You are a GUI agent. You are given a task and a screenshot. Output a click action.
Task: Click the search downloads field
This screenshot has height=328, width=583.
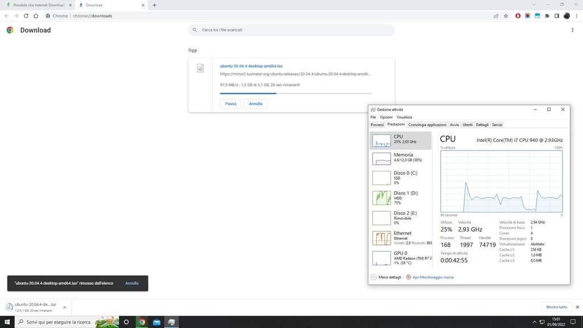pyautogui.click(x=291, y=30)
